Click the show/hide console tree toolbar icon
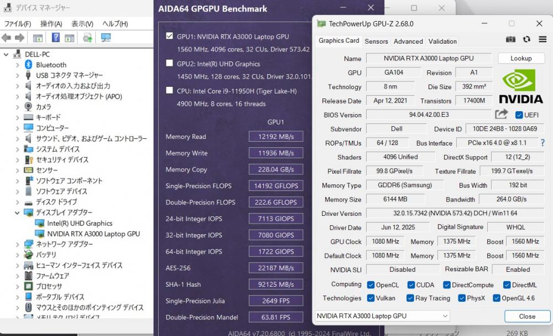 point(38,38)
